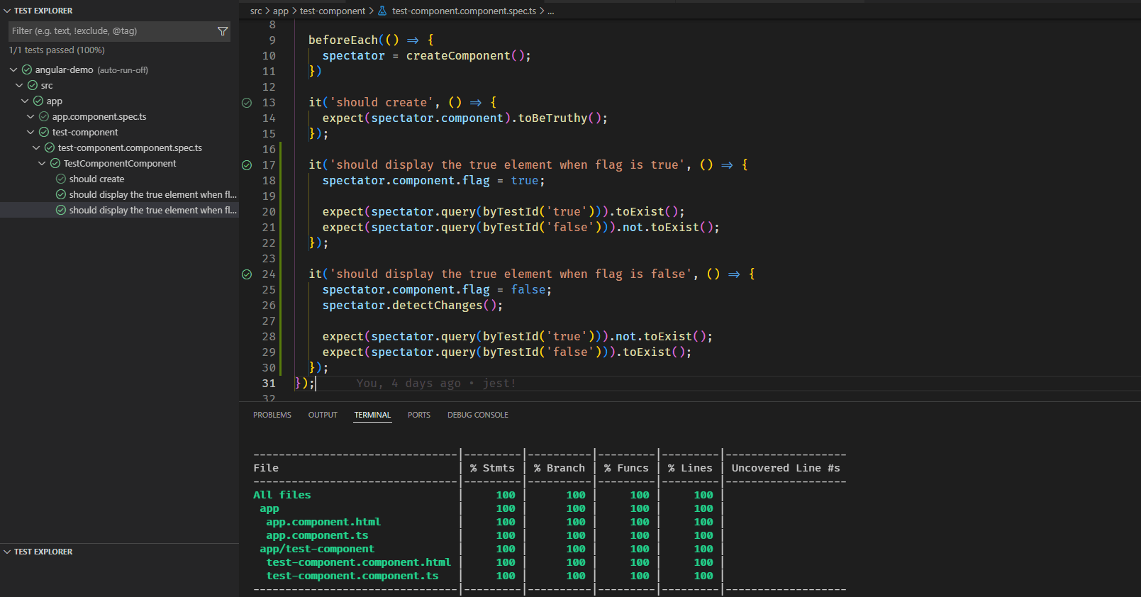Collapse the TestComponentComponent suite chevron
This screenshot has width=1141, height=597.
coord(42,164)
